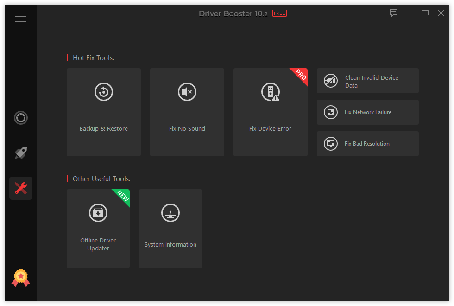Close the Driver Booster window
Image resolution: width=454 pixels, height=306 pixels.
pyautogui.click(x=441, y=13)
